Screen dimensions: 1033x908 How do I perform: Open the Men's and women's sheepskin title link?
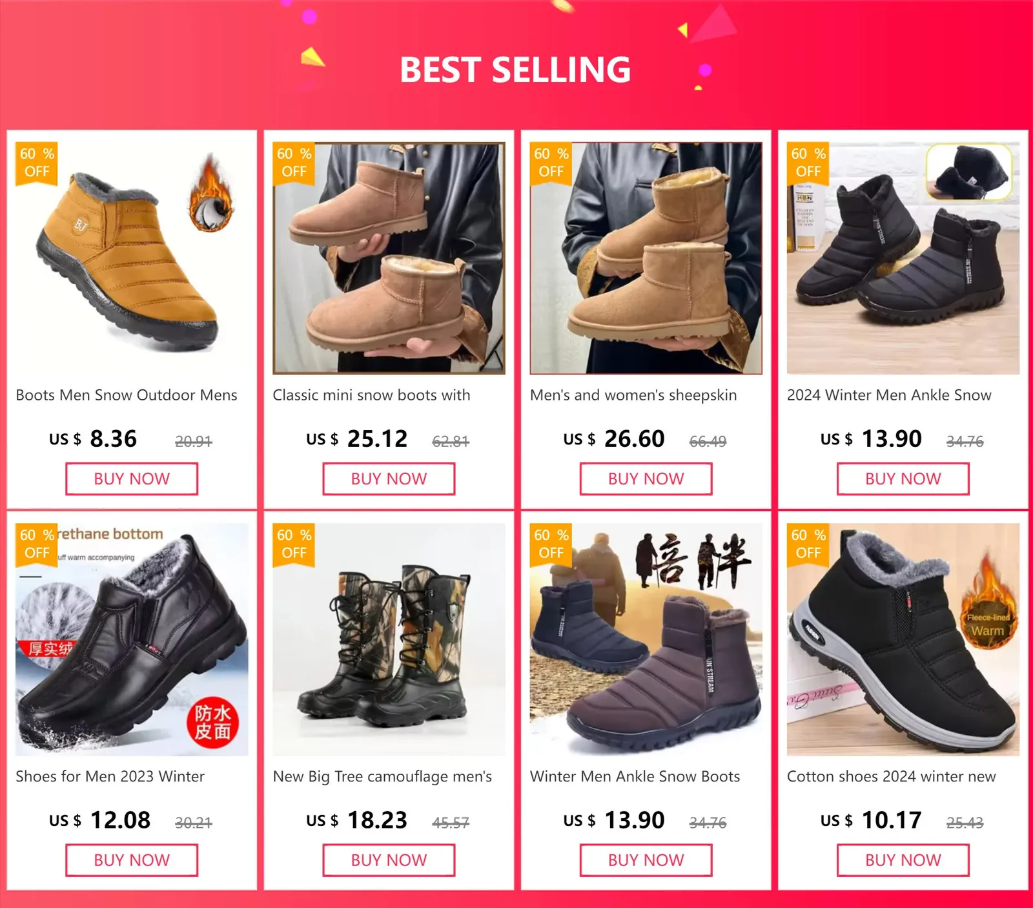coord(633,395)
